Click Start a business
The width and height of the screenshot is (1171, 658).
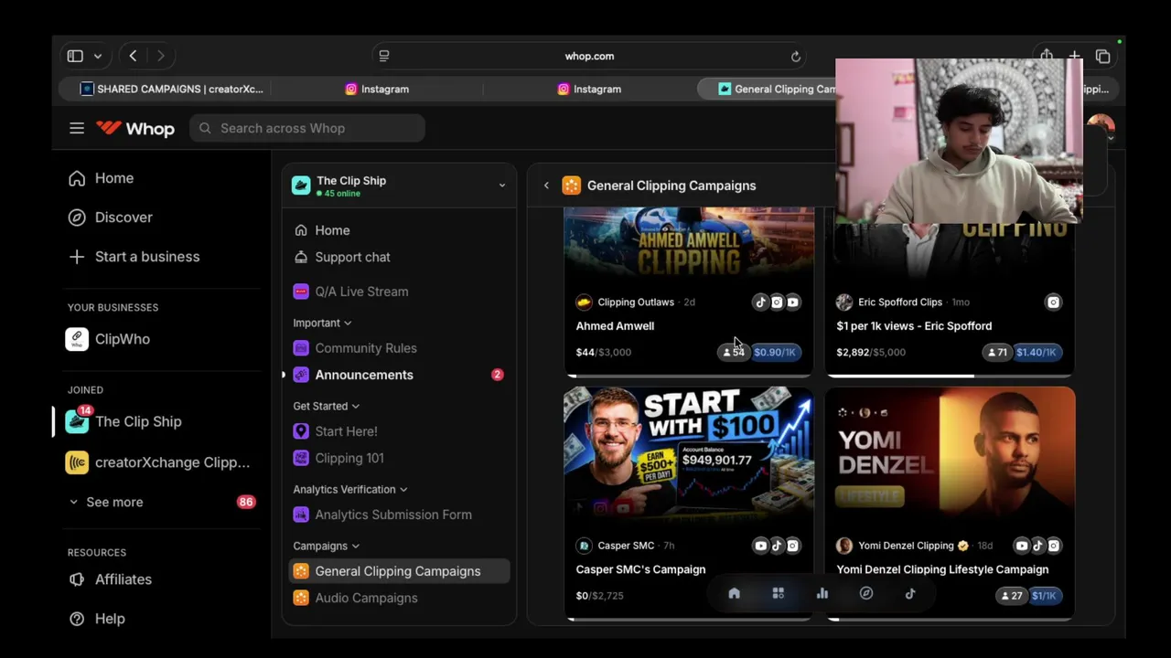tap(134, 257)
